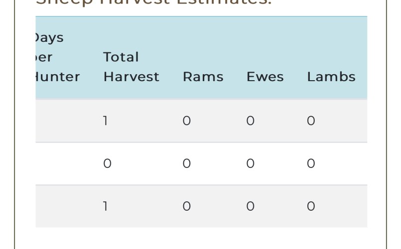Select first row Ewes value 0
The image size is (401, 249).
coord(251,121)
